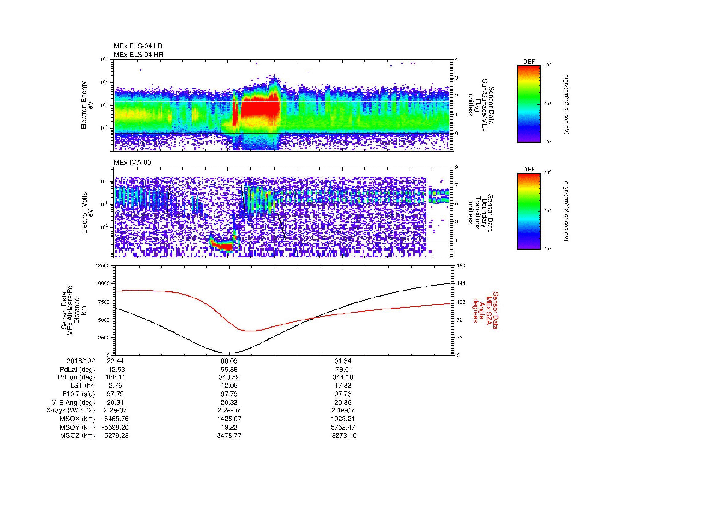Image resolution: width=715 pixels, height=505 pixels.
Task: Click the '7500' altitude axis tick label
Action: [104, 302]
